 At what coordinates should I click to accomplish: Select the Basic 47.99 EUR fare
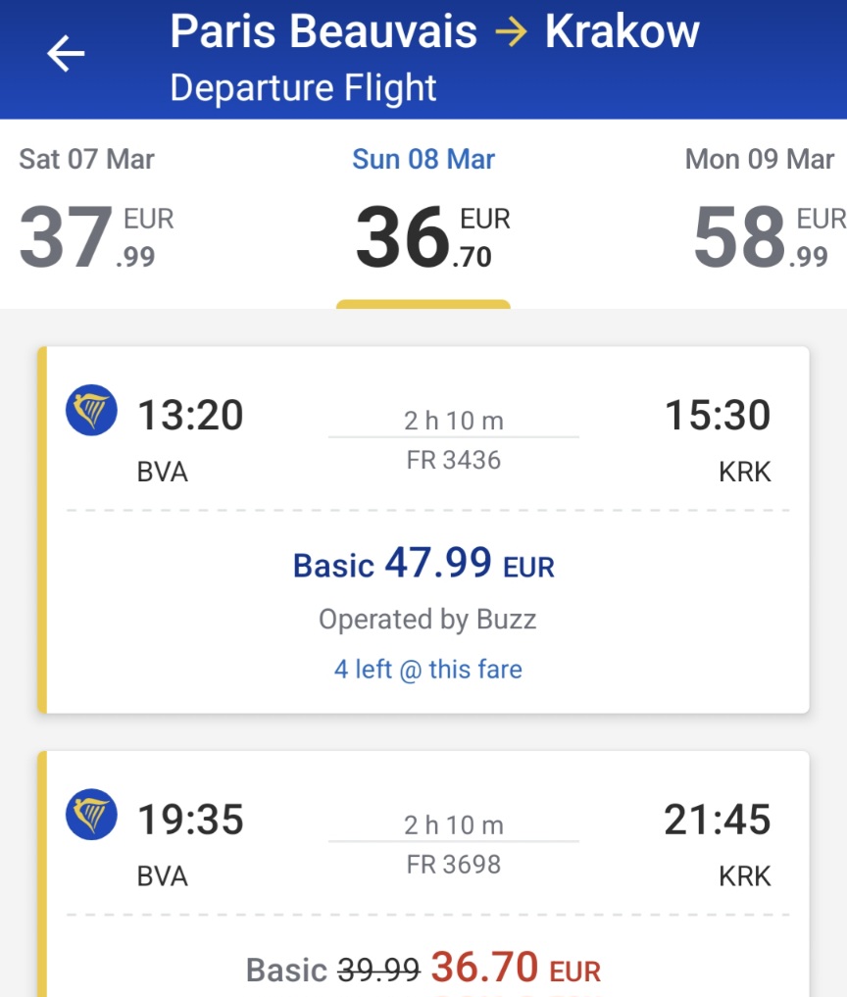423,564
